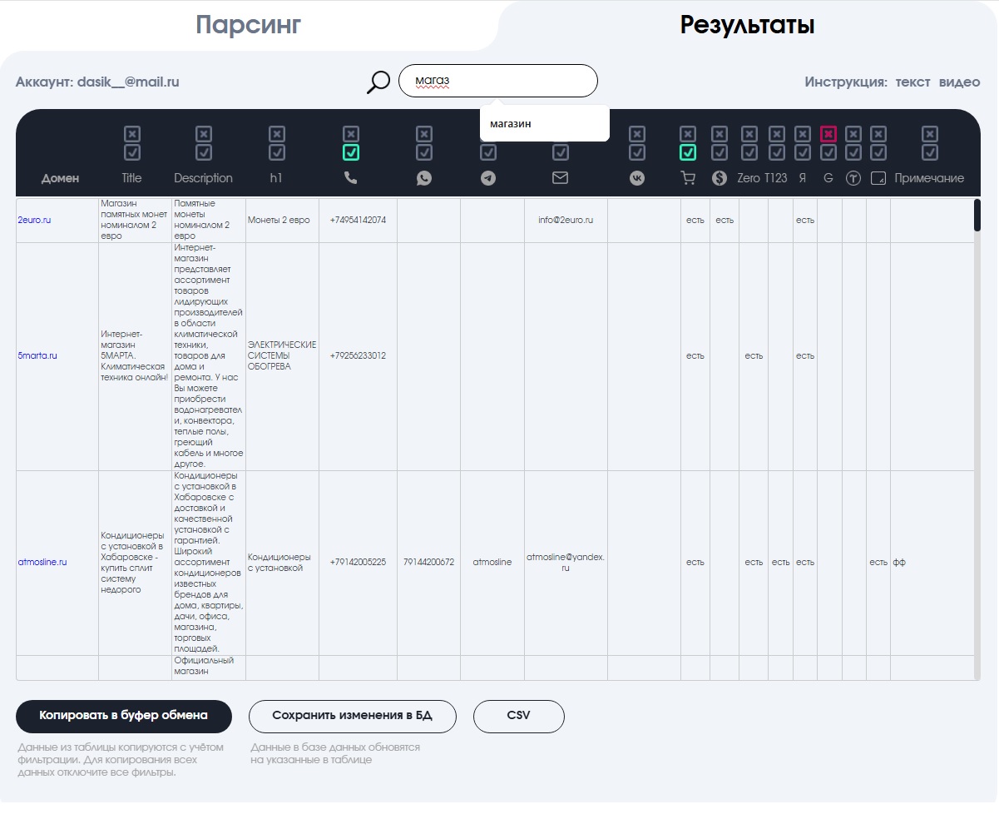Toggle green checkmark filter above phone column
This screenshot has width=999, height=824.
pyautogui.click(x=351, y=152)
